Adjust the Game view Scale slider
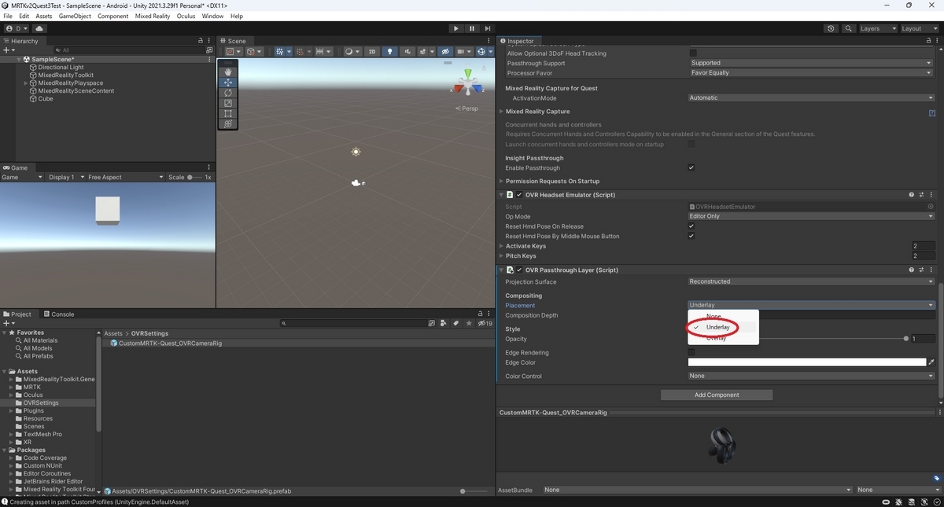This screenshot has height=507, width=944. [x=194, y=177]
